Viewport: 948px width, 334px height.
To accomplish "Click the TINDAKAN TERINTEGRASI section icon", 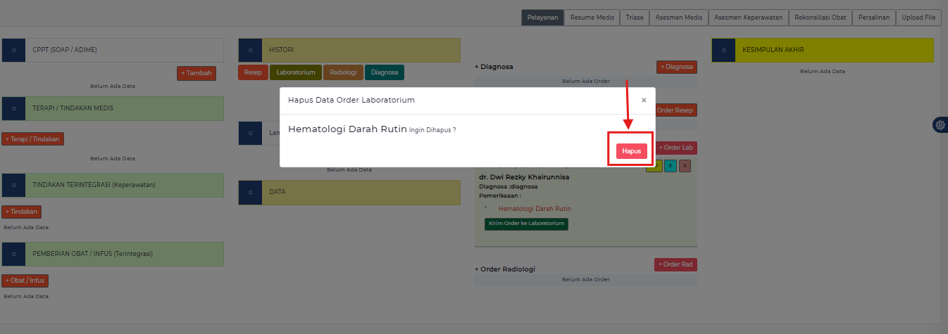I will click(13, 185).
